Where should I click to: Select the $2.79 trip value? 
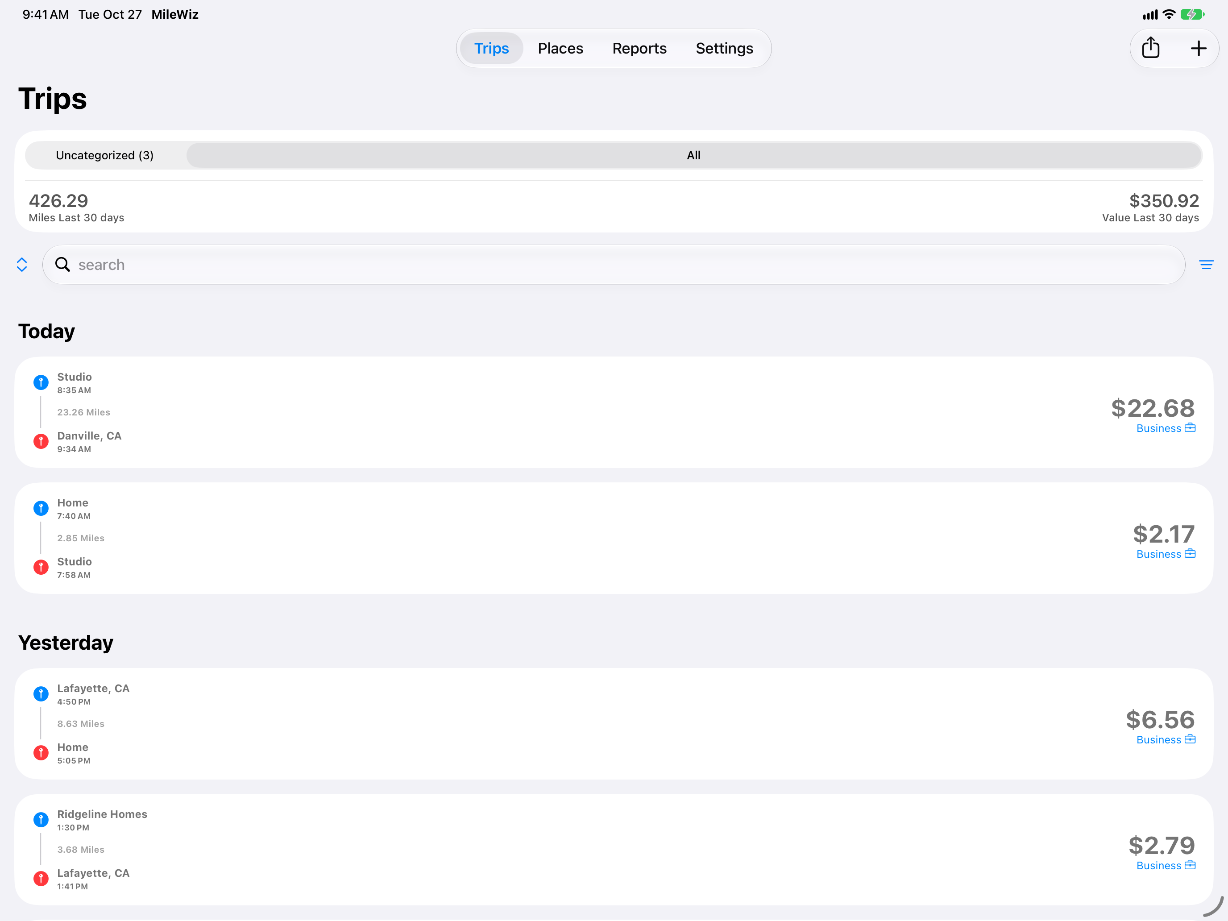1162,846
